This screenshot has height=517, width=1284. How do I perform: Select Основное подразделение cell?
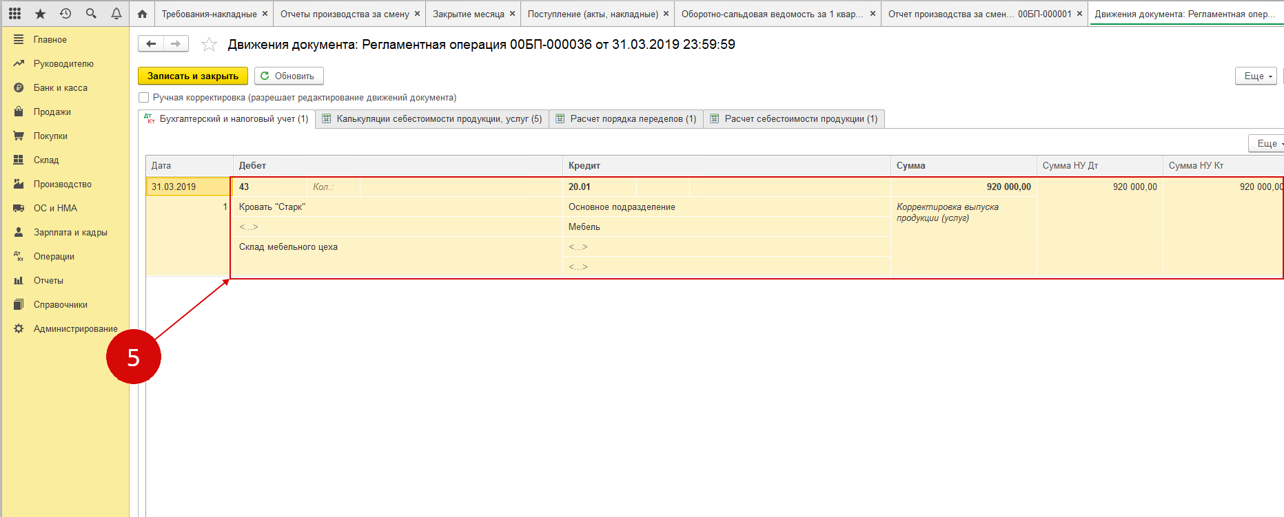click(x=726, y=207)
